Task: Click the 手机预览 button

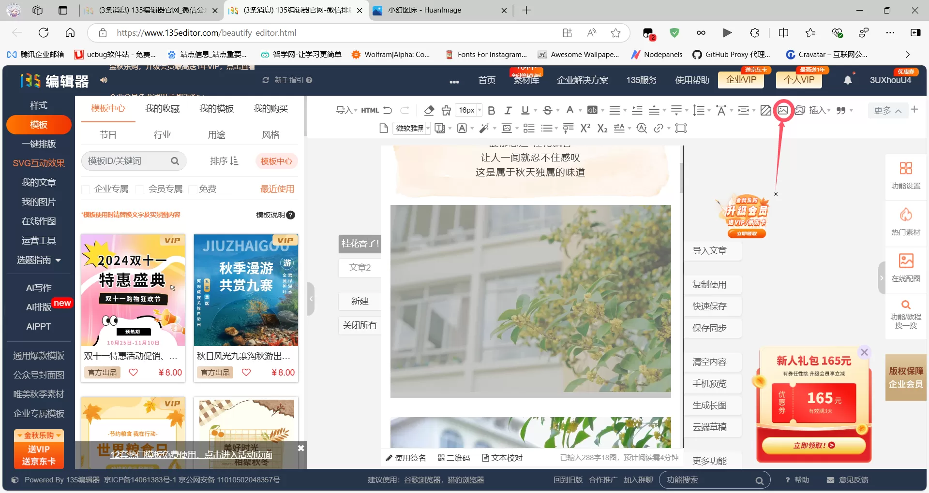Action: [709, 383]
